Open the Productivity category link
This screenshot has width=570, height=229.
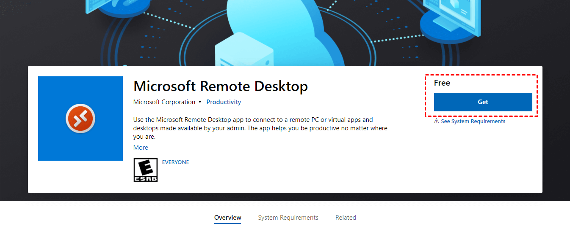(x=224, y=102)
